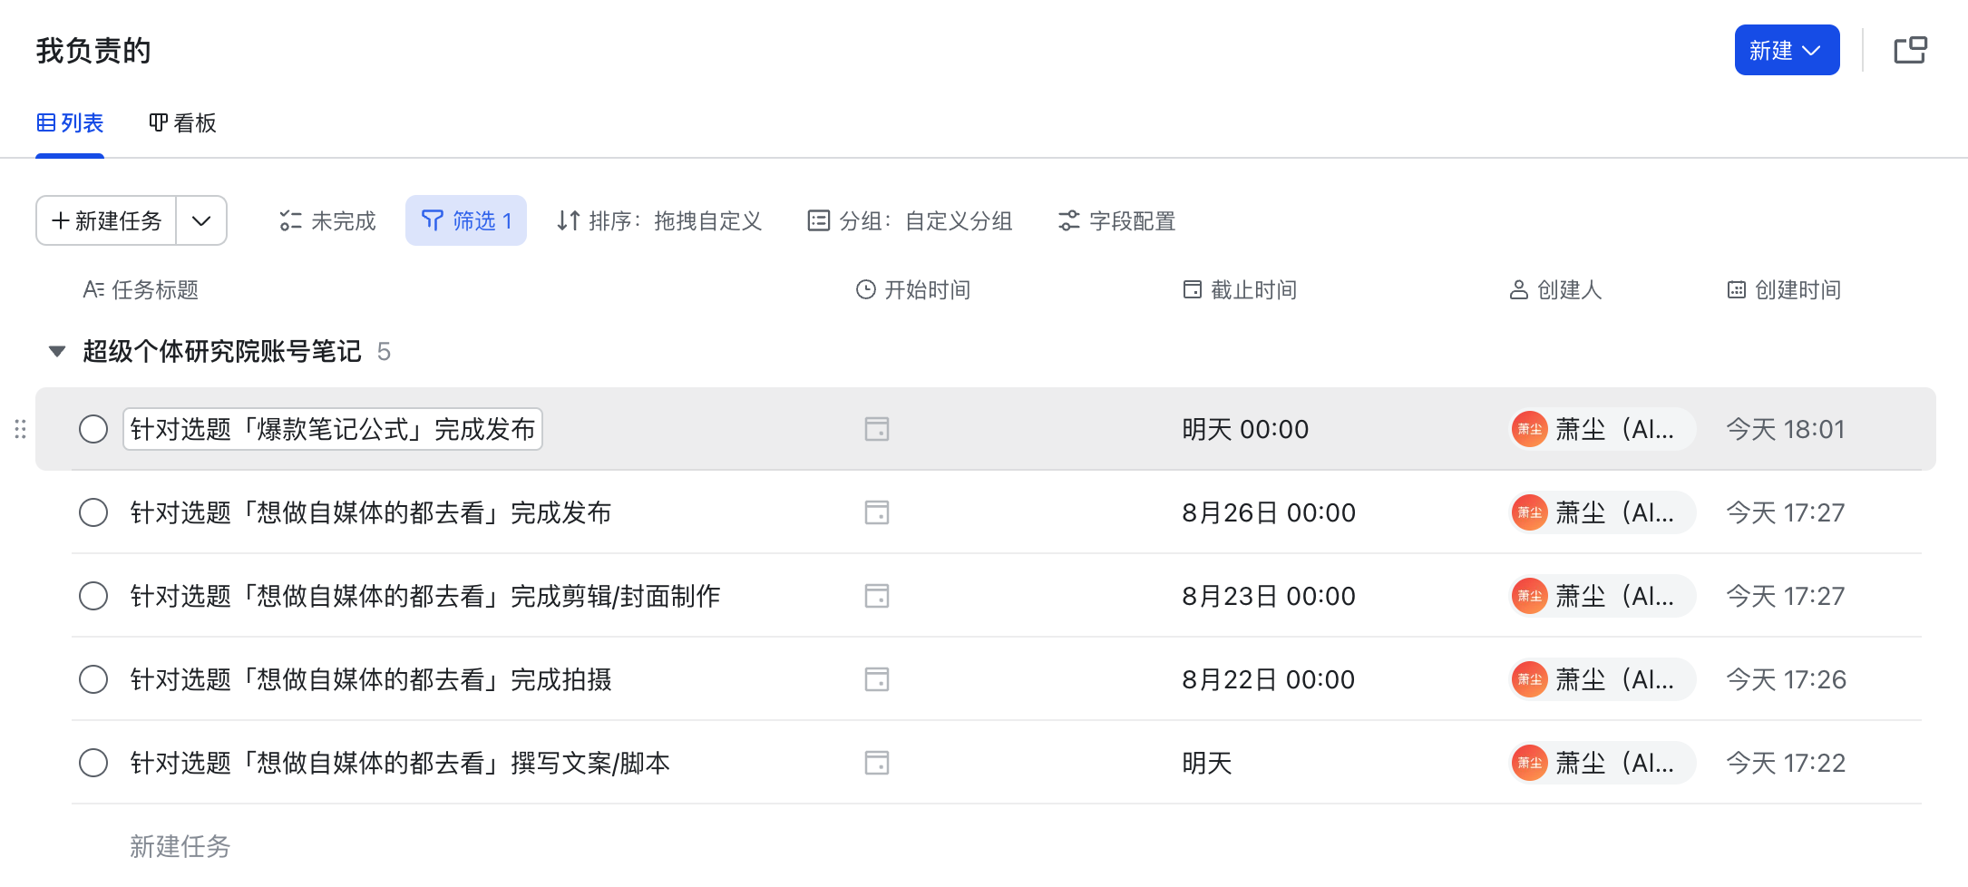Mark 完成拍摄 task complete

pos(93,679)
